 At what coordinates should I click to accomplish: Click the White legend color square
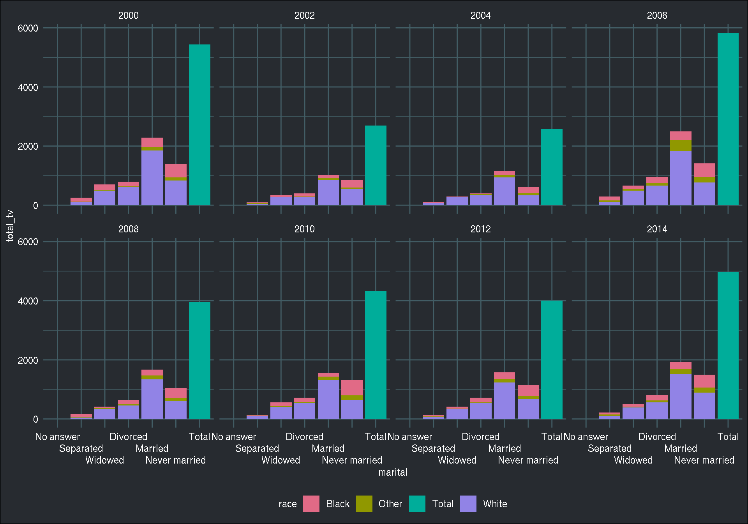point(469,504)
